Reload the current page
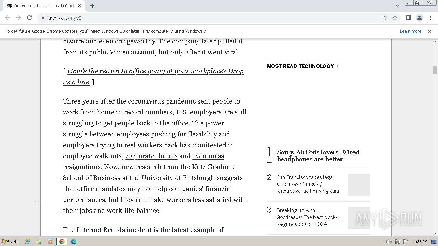438x246 pixels. click(29, 18)
